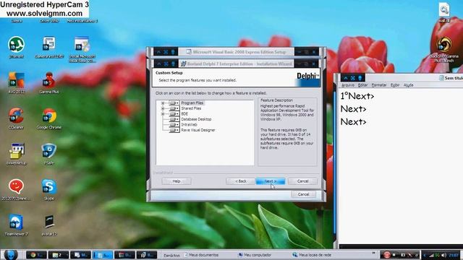
Task: Click the volume speaker tray icon
Action: tap(443, 255)
